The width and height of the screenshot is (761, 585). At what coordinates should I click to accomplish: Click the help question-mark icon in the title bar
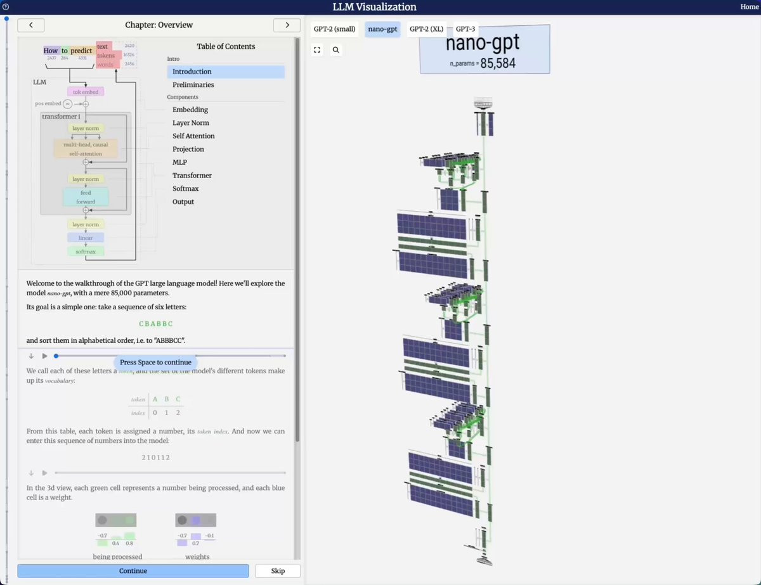(x=5, y=7)
